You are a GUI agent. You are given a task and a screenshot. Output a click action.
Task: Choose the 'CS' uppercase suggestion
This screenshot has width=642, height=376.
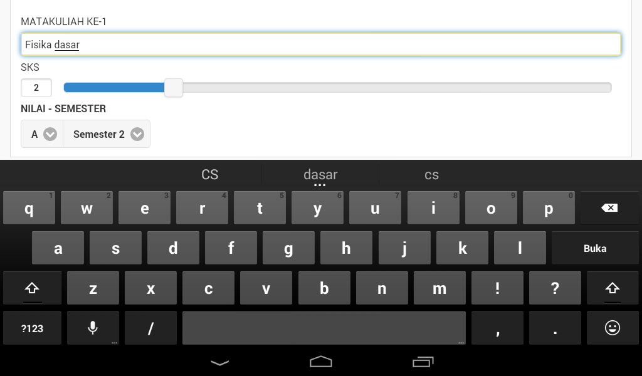pos(209,175)
